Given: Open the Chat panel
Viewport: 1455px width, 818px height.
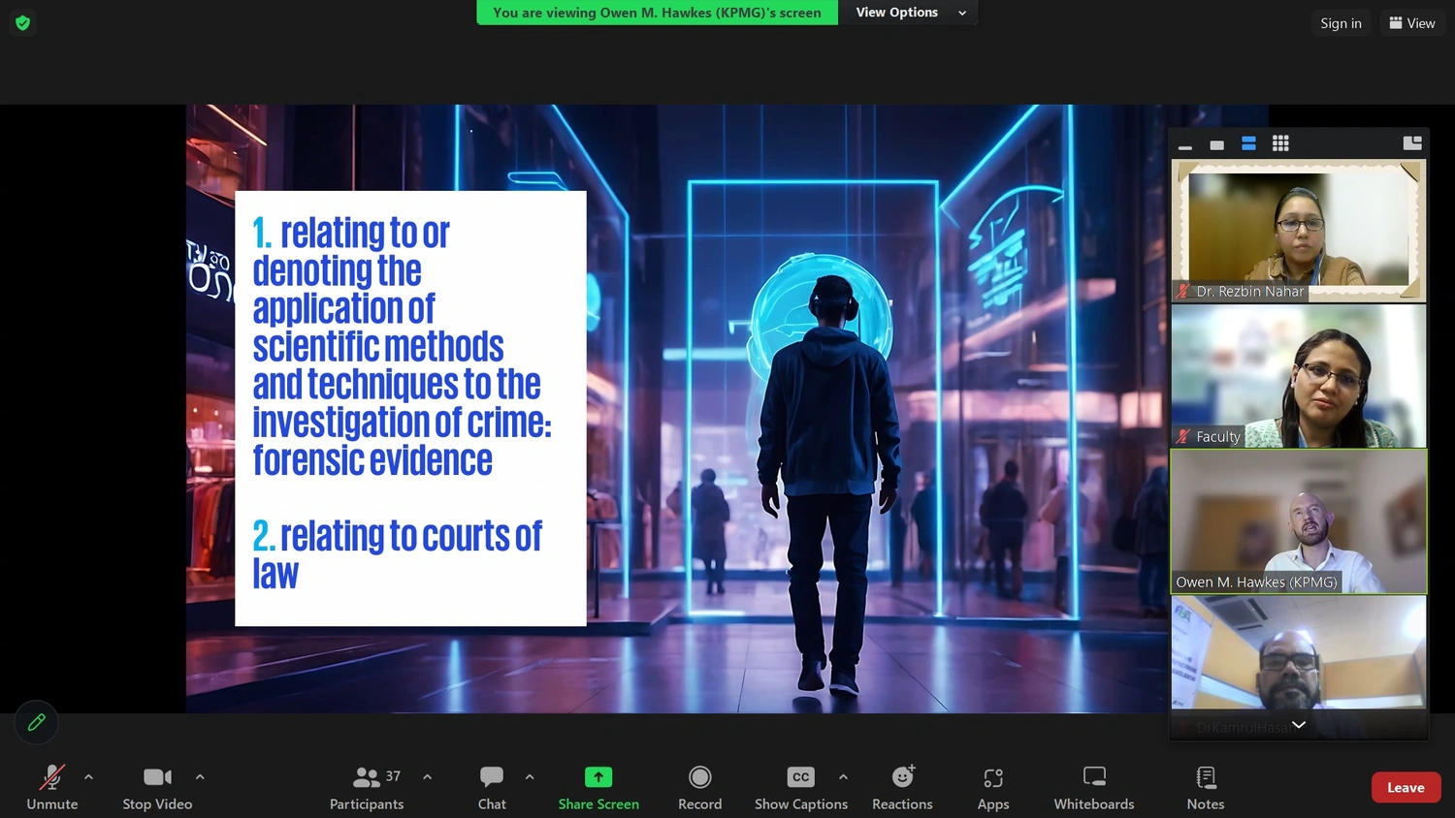Looking at the screenshot, I should pyautogui.click(x=492, y=787).
